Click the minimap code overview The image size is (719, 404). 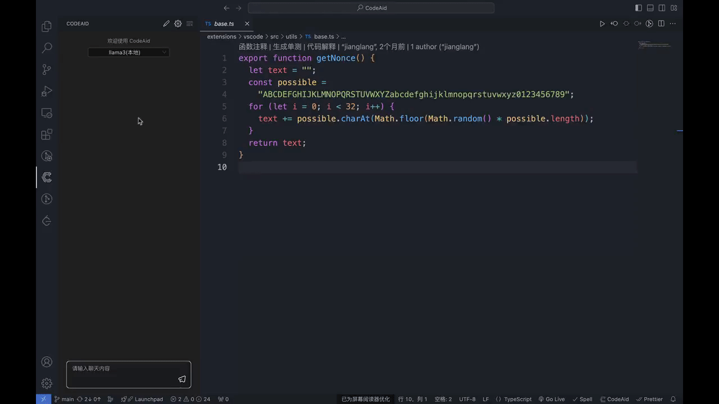click(x=654, y=44)
